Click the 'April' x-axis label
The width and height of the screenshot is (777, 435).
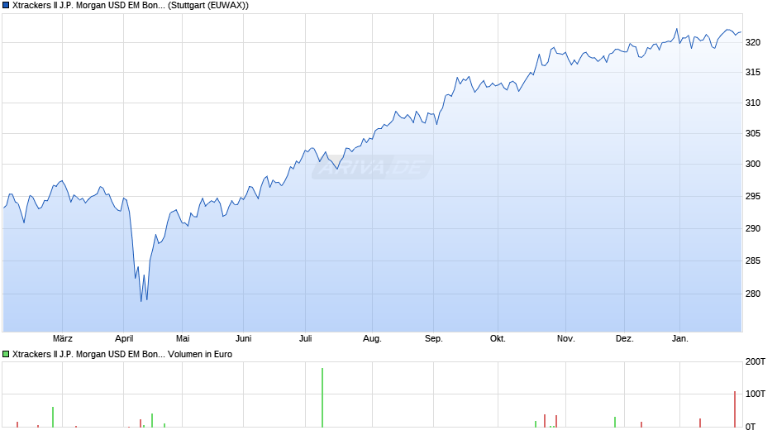click(x=124, y=338)
